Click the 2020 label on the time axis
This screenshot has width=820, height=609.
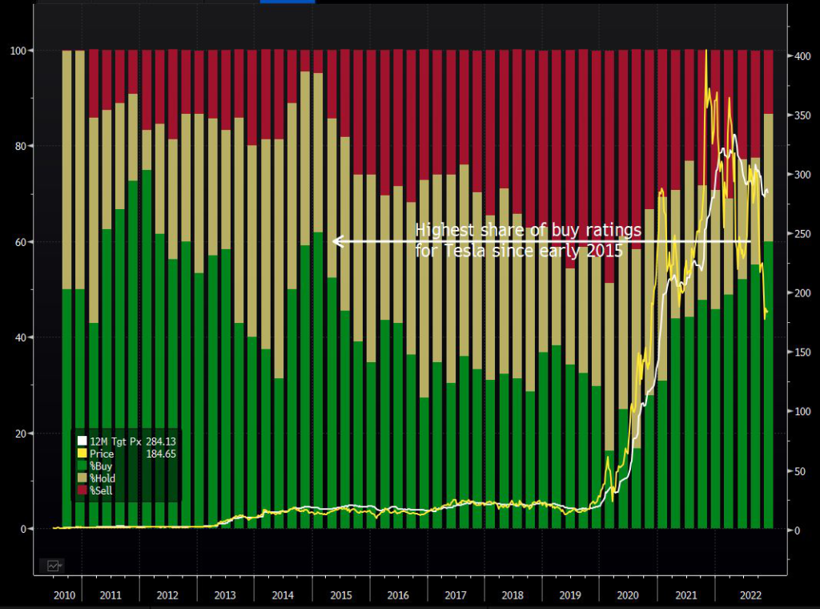pos(628,595)
